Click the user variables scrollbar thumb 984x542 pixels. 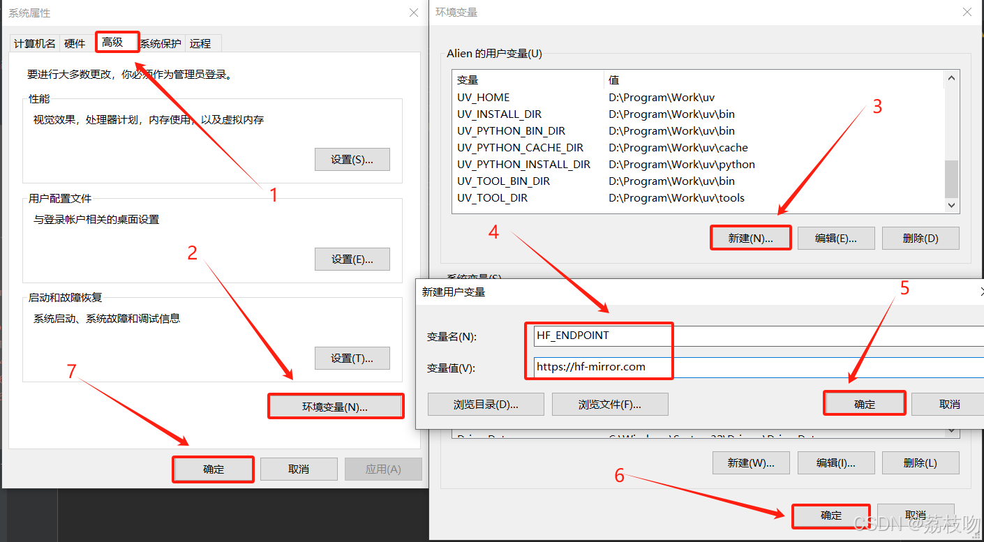click(x=951, y=179)
